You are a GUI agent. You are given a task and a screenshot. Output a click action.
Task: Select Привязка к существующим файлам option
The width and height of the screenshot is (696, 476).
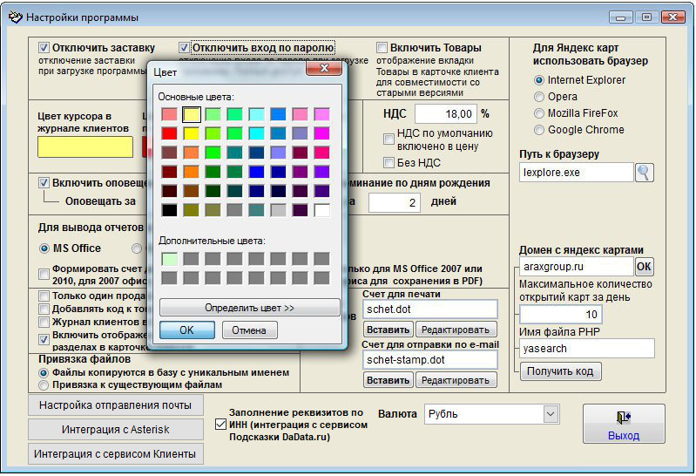[44, 384]
